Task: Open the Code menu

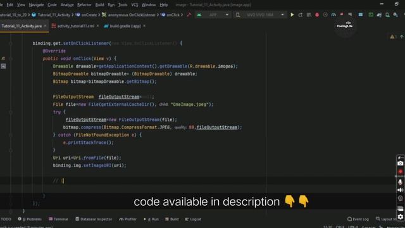Action: click(52, 4)
